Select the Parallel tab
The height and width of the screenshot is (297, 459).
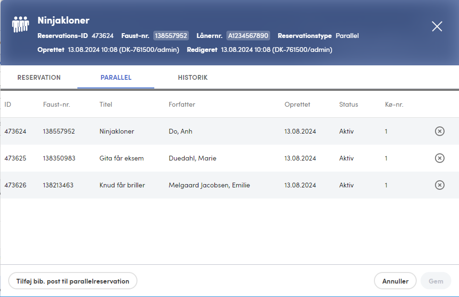tap(116, 77)
